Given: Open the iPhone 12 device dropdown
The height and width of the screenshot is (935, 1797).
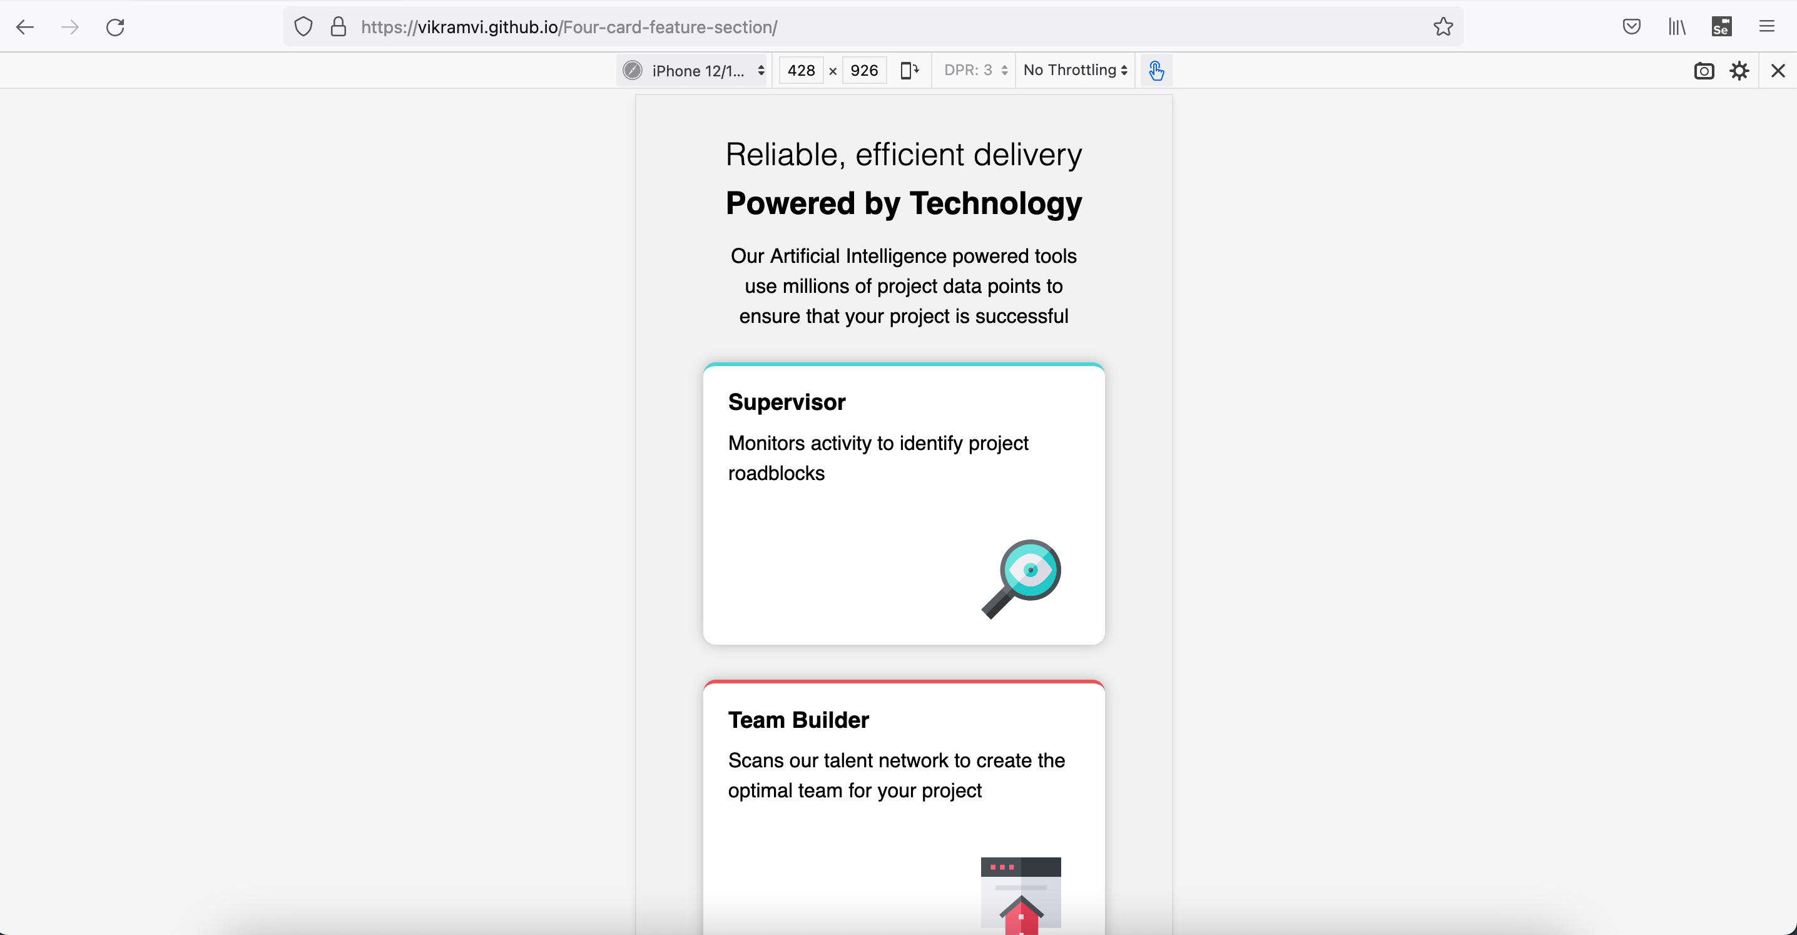Looking at the screenshot, I should pyautogui.click(x=694, y=71).
